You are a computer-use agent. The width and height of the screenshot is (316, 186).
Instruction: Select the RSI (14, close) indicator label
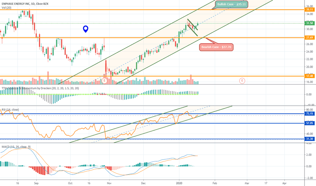[10, 110]
